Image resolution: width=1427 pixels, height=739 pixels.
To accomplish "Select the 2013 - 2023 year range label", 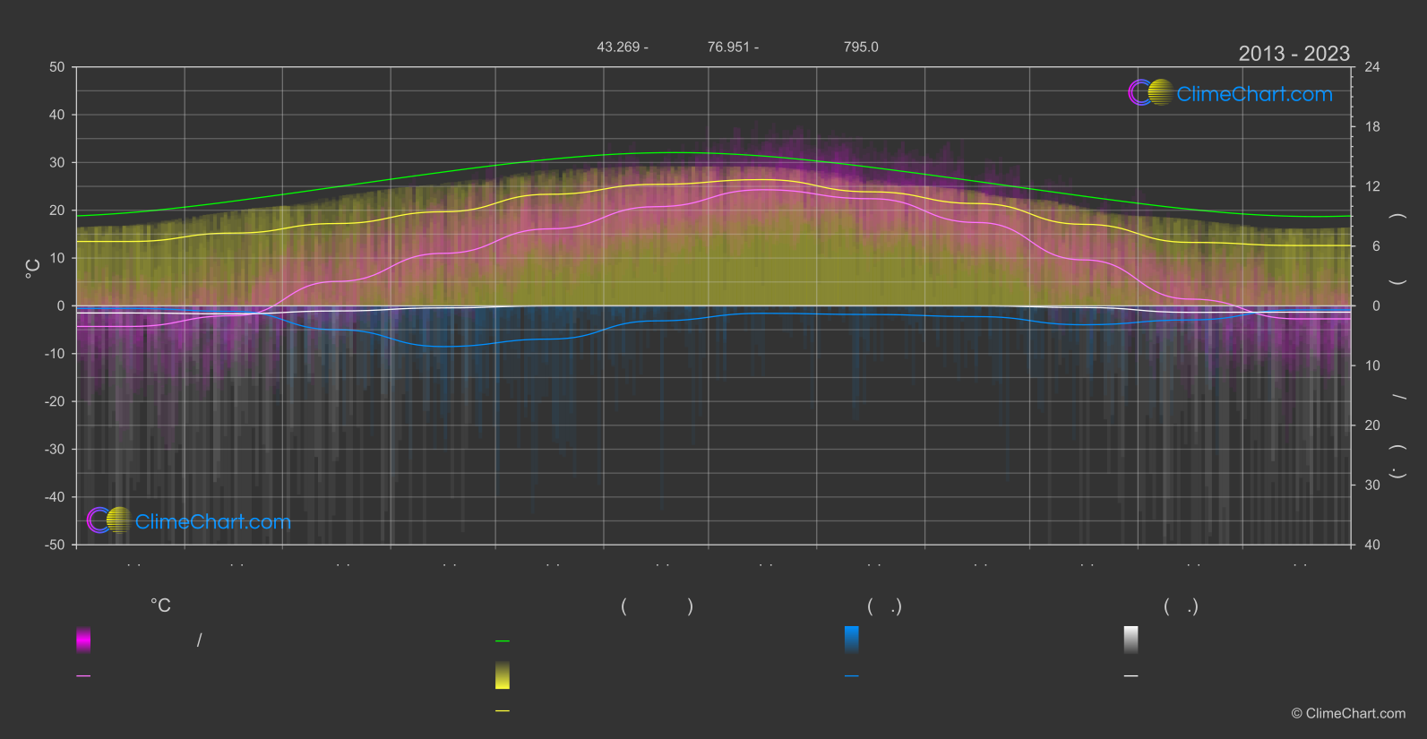I will [1294, 54].
